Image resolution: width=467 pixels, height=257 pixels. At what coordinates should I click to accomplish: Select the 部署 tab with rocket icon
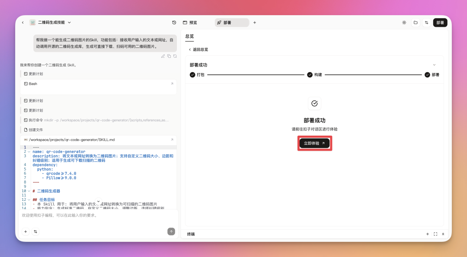point(232,22)
